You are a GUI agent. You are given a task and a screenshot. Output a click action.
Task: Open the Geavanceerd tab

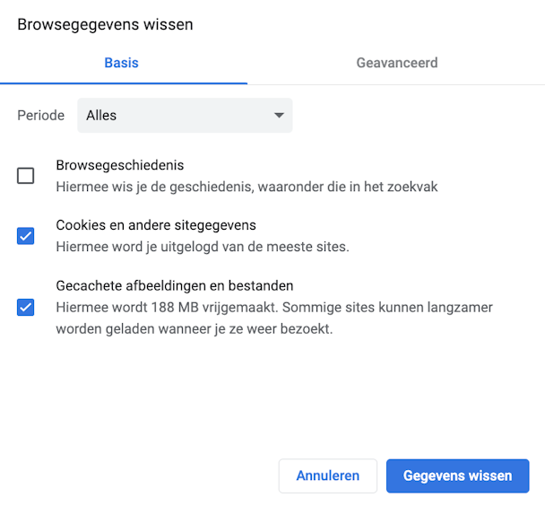point(396,63)
